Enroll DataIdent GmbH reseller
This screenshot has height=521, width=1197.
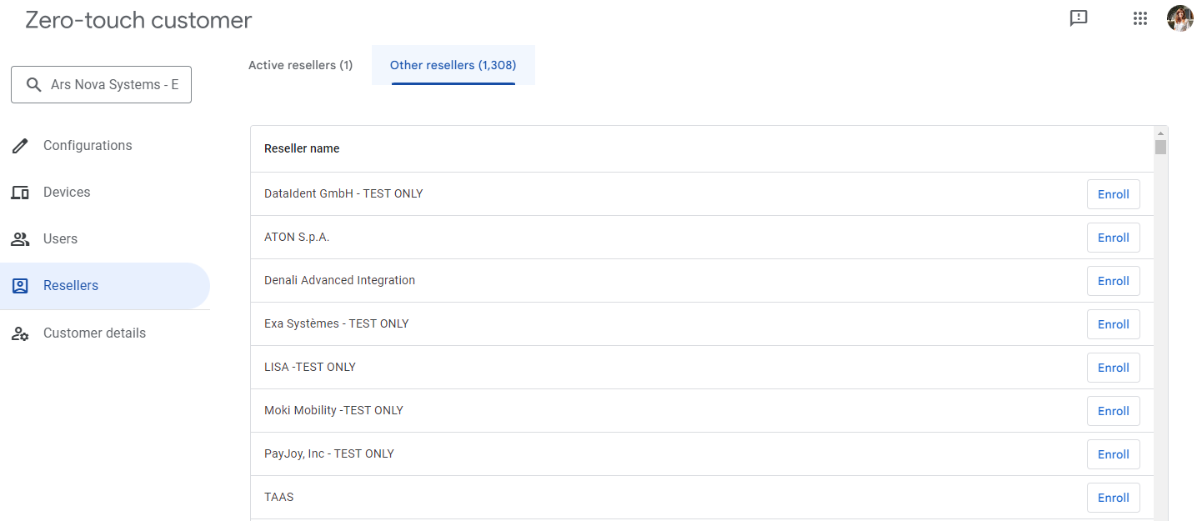click(x=1113, y=194)
